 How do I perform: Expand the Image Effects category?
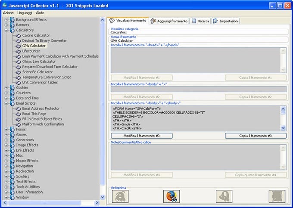point(6,145)
